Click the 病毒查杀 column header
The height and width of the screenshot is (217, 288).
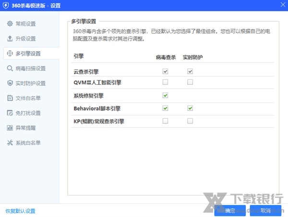tap(166, 57)
